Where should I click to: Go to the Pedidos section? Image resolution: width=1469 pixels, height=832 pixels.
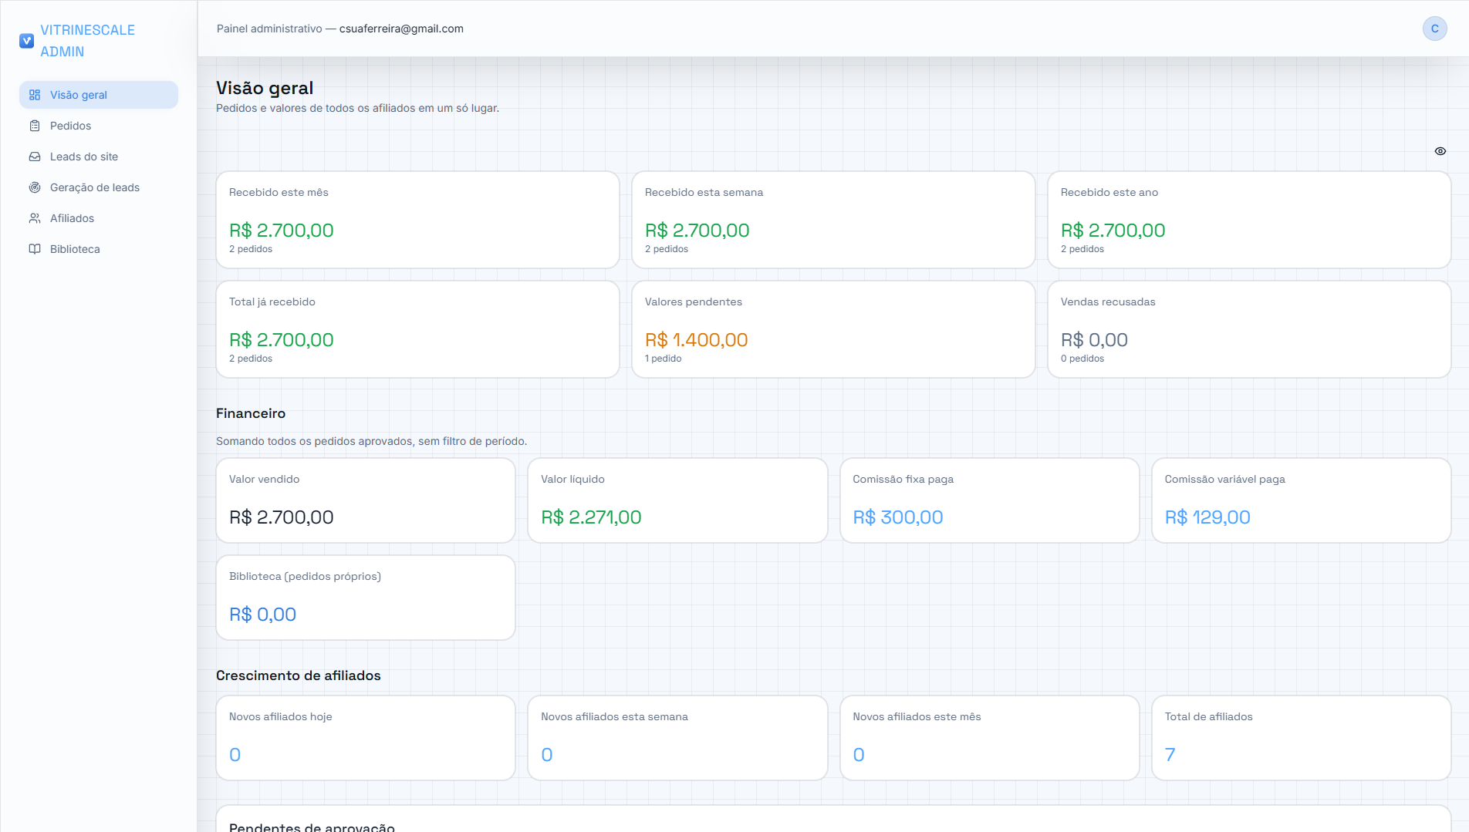(x=99, y=126)
